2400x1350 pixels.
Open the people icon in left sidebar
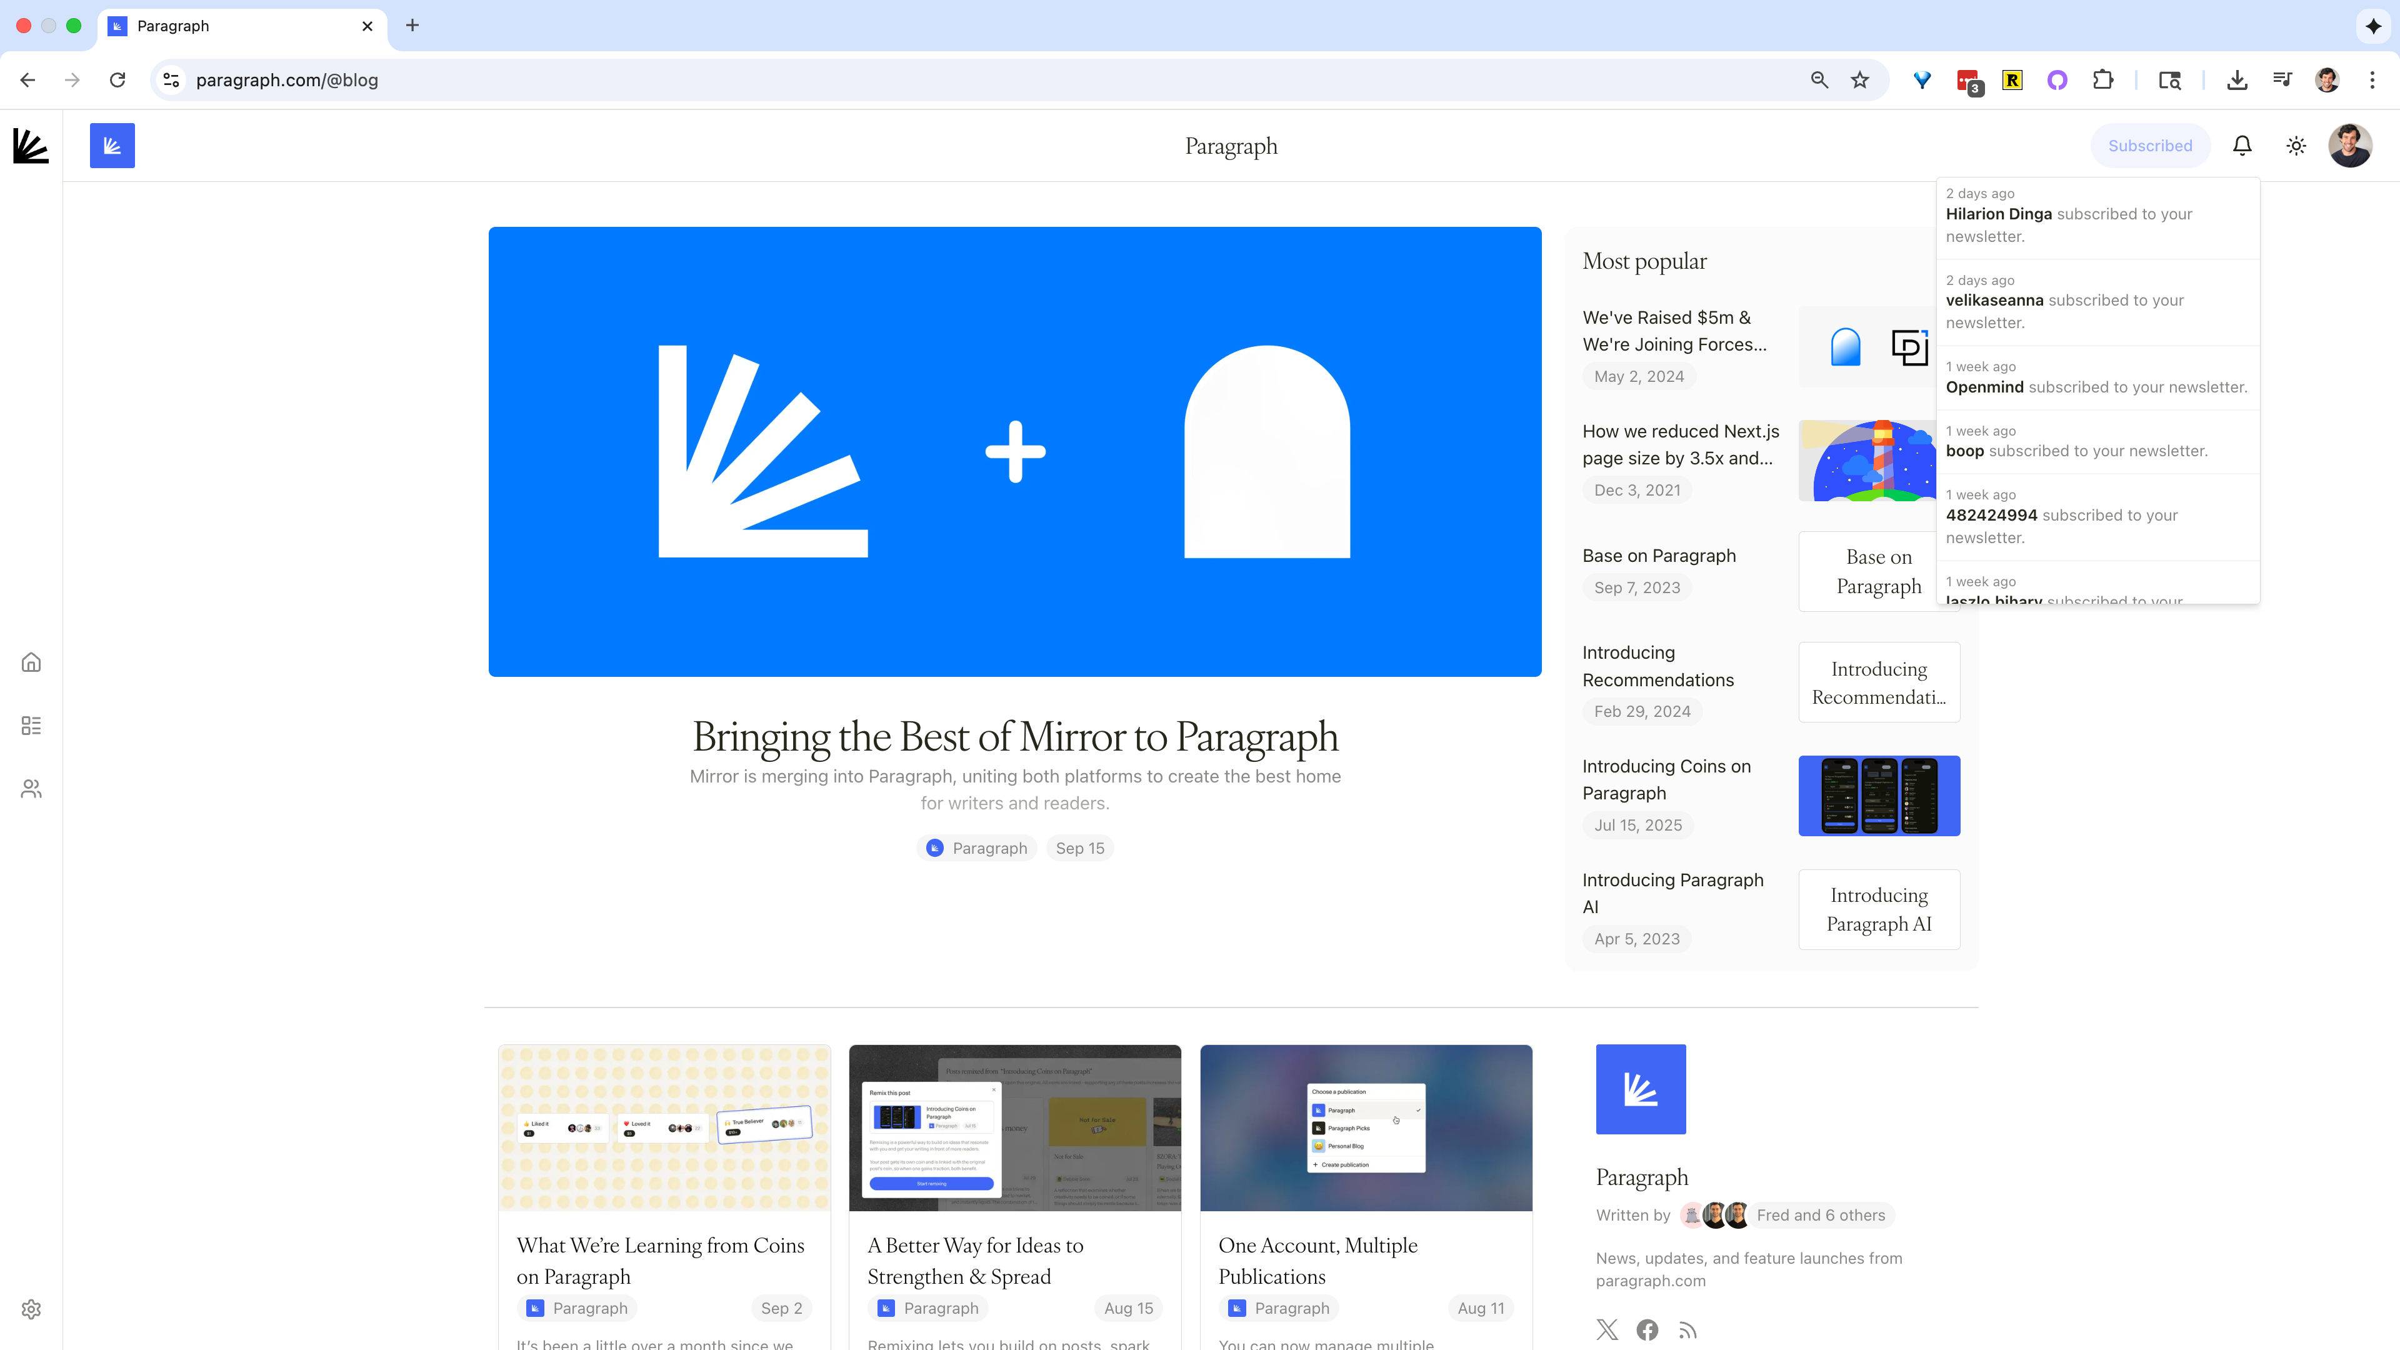[31, 789]
